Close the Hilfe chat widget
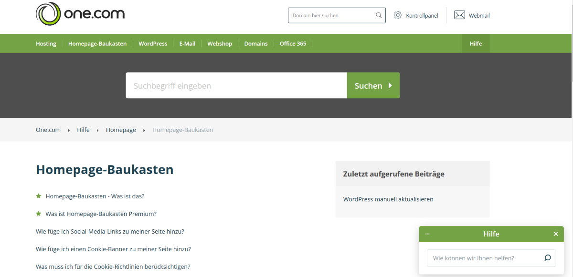Screen dimensions: 573x277 pos(556,234)
